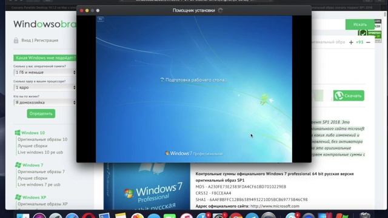Click the MD5 checksum line
This screenshot has width=388, height=218.
(x=241, y=187)
